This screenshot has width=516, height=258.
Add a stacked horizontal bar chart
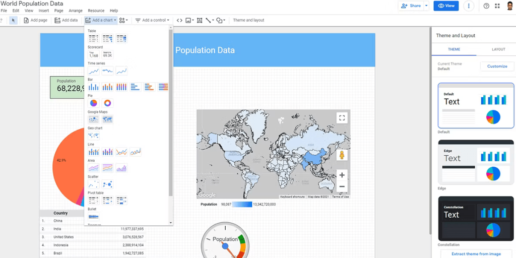point(149,87)
